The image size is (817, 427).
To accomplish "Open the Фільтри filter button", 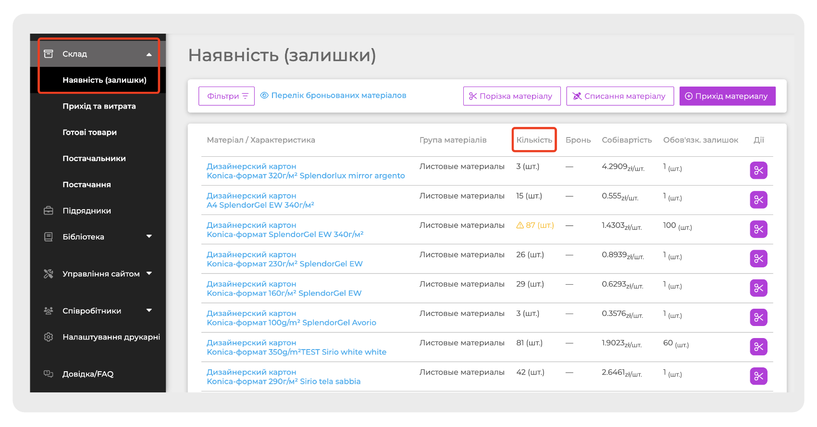I will tap(226, 96).
